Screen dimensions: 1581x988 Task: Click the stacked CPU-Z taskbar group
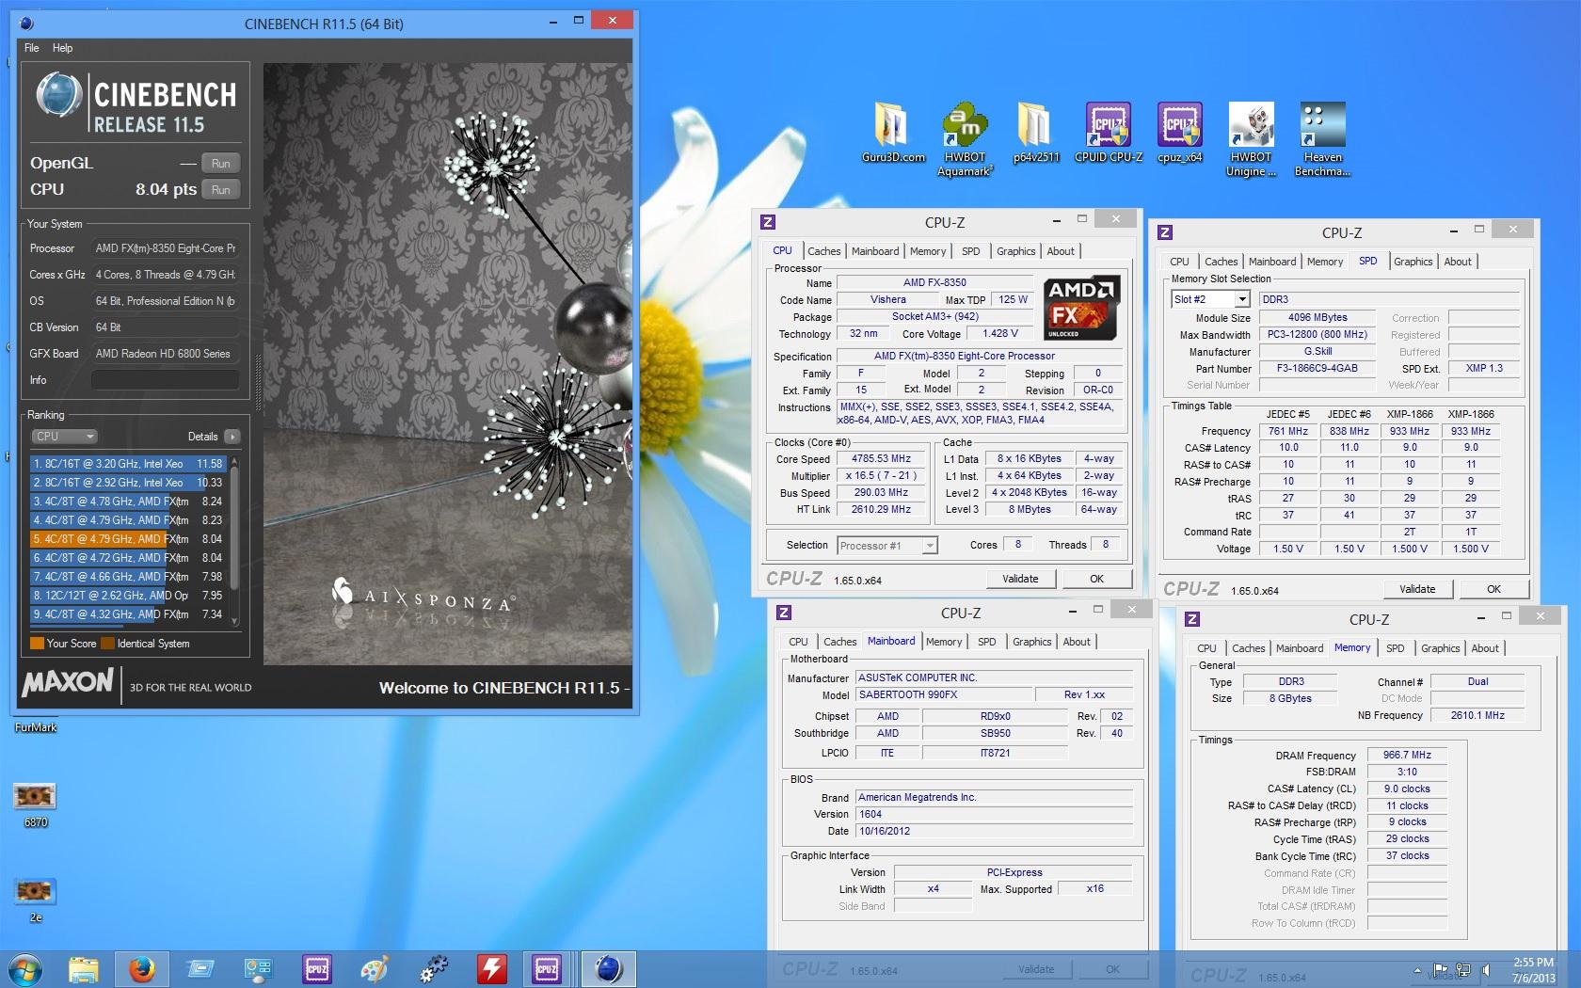[x=548, y=969]
